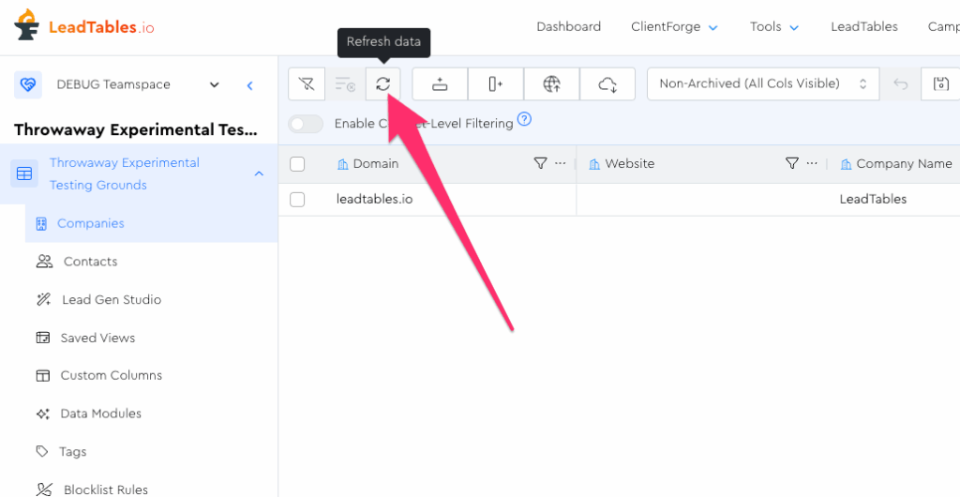Screen dimensions: 960x497
Task: Select the leadtables.io row checkbox
Action: click(297, 200)
